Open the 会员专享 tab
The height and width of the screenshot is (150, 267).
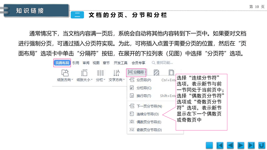138,63
